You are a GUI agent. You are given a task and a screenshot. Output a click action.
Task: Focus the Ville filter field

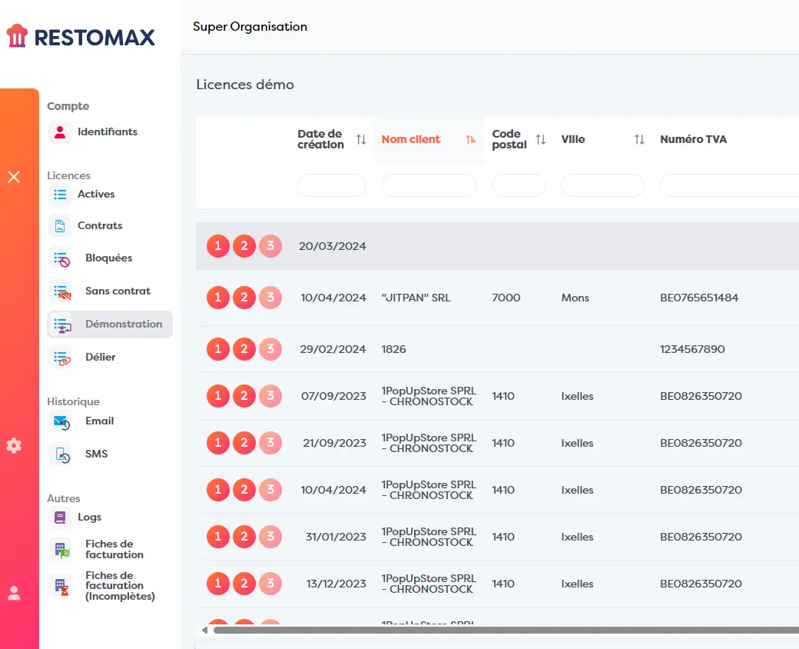pyautogui.click(x=603, y=185)
